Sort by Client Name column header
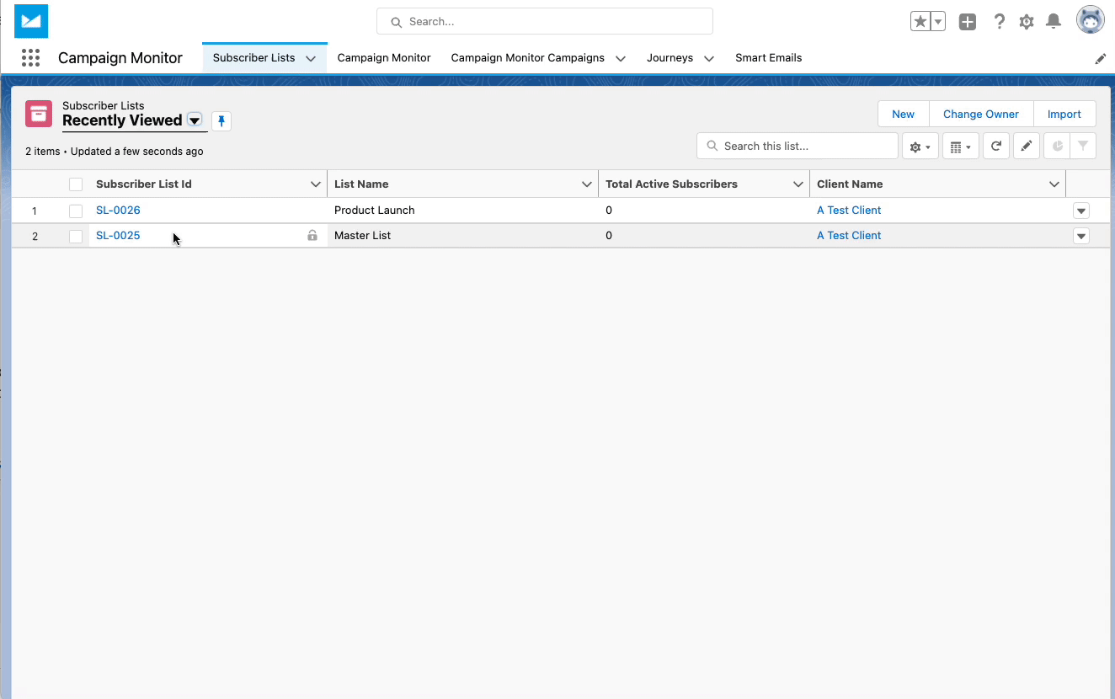This screenshot has width=1115, height=699. point(850,184)
